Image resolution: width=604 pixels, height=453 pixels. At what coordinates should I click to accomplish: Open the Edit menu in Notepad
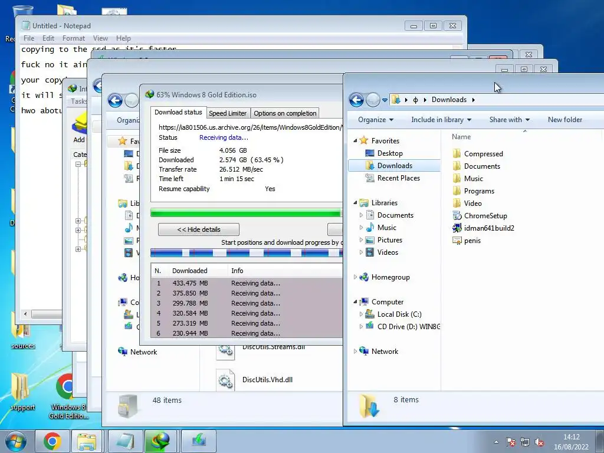coord(48,38)
